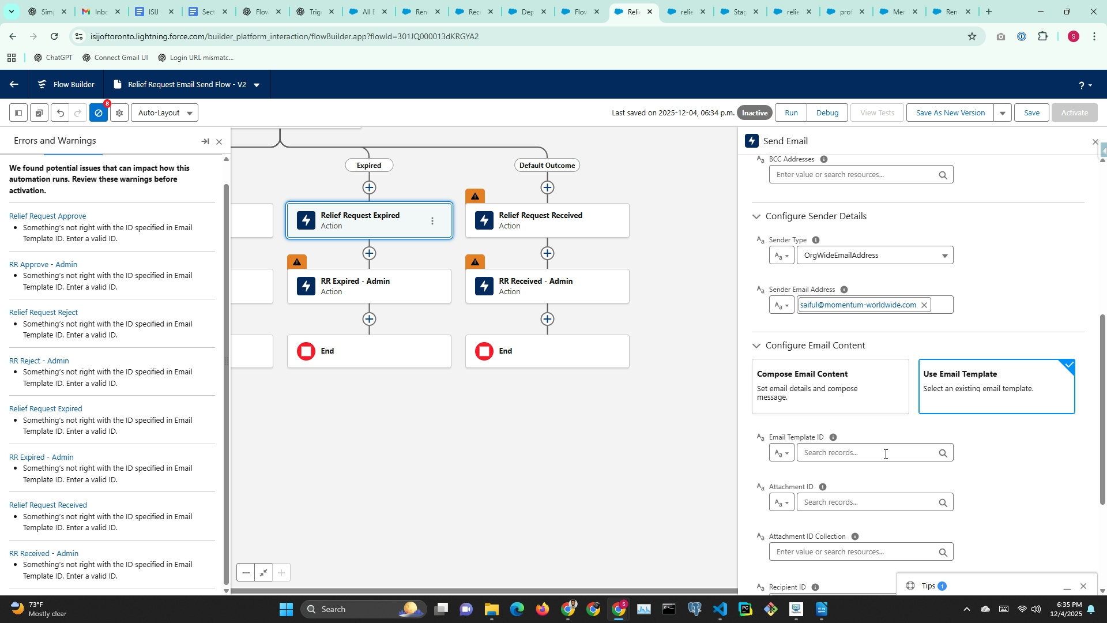Click fit-to-view icon on canvas
Screen dimensions: 1107x623
click(x=263, y=573)
